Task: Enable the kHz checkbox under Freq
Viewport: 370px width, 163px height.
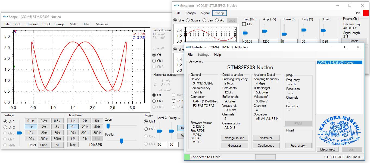Action: click(244, 24)
